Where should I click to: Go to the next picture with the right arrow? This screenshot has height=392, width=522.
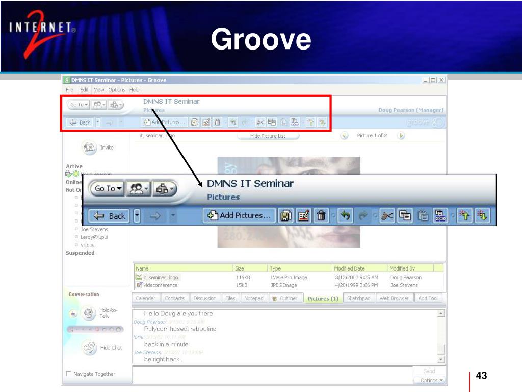coord(401,136)
